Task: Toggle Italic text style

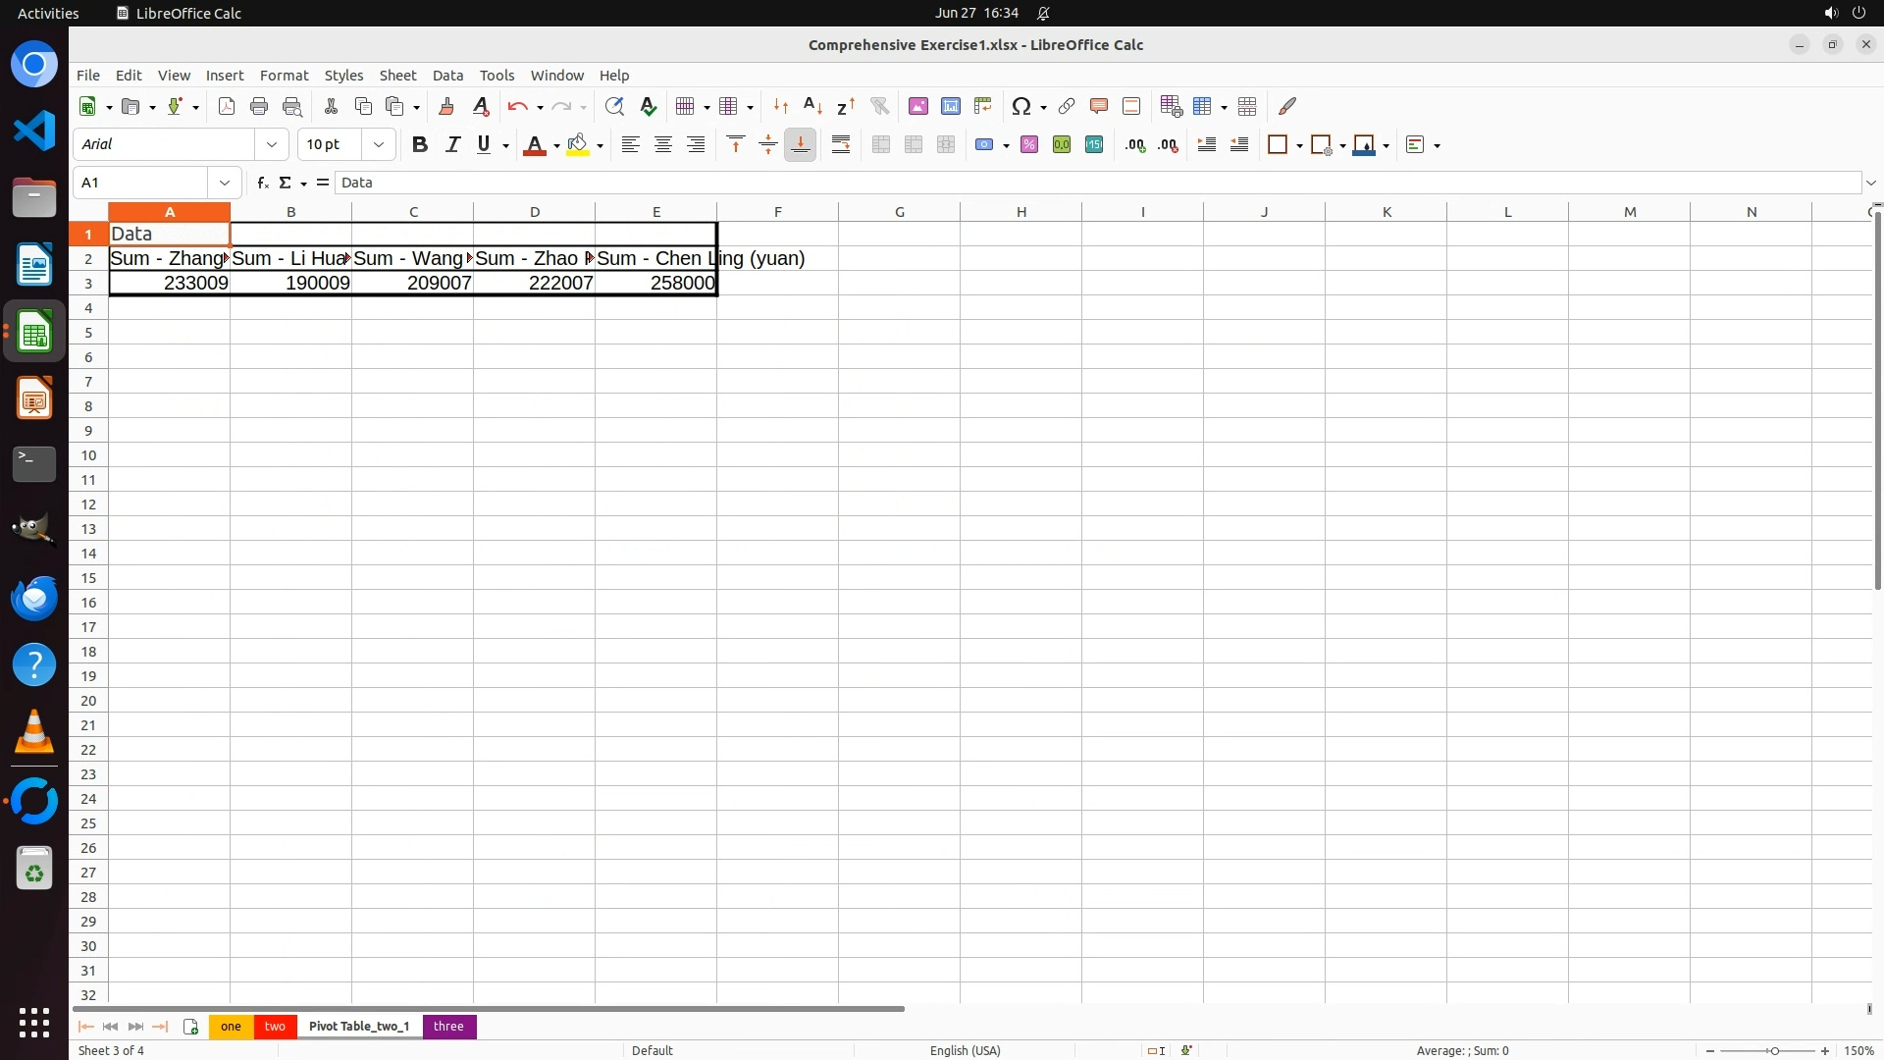Action: coord(452,145)
